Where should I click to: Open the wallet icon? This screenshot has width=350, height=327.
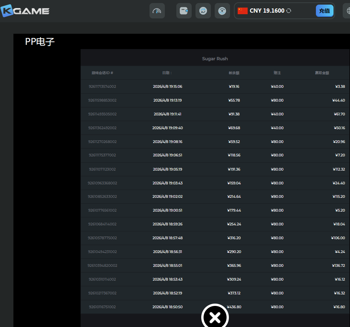(x=184, y=11)
